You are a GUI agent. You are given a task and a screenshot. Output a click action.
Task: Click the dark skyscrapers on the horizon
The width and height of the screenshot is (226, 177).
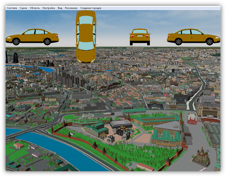coord(15,58)
